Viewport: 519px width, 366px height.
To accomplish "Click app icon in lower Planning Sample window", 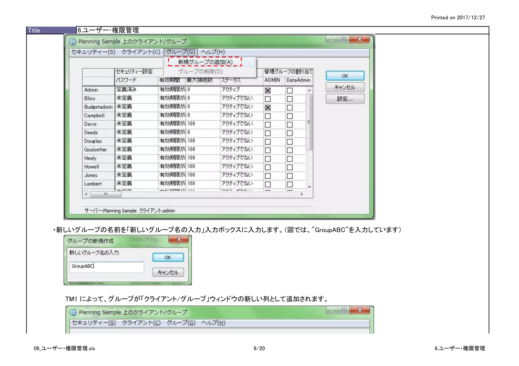I will pos(73,312).
